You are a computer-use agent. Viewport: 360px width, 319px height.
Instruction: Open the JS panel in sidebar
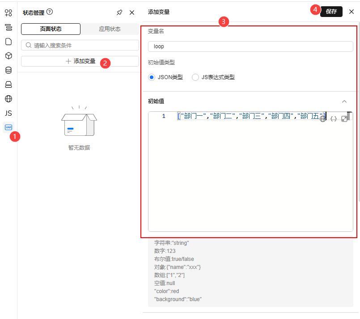tap(8, 113)
